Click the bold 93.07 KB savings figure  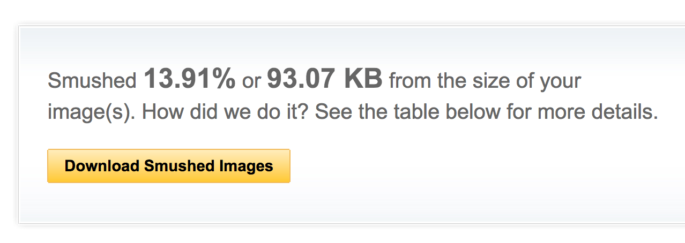pyautogui.click(x=325, y=80)
